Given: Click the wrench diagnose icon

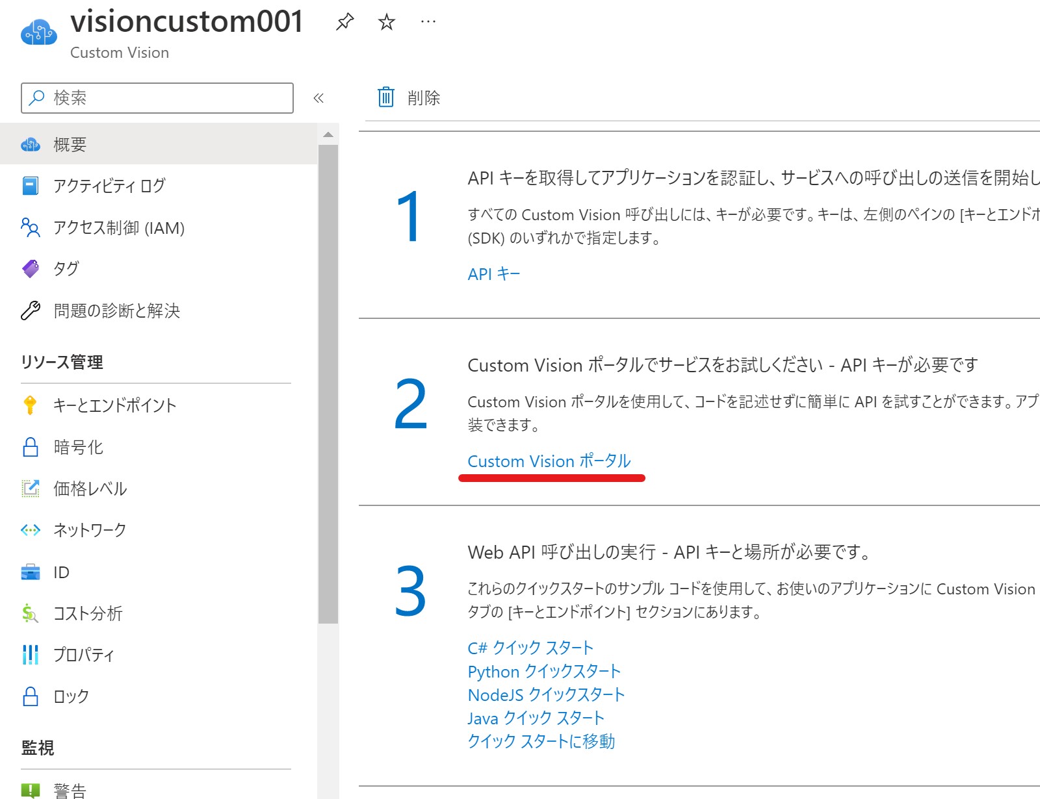Looking at the screenshot, I should pyautogui.click(x=31, y=311).
